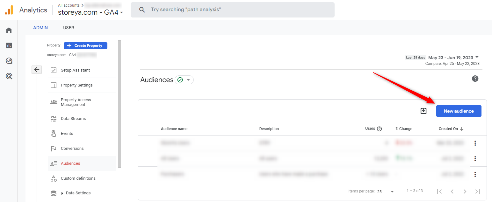This screenshot has height=202, width=492.
Task: Click the help question mark icon
Action: point(475,79)
